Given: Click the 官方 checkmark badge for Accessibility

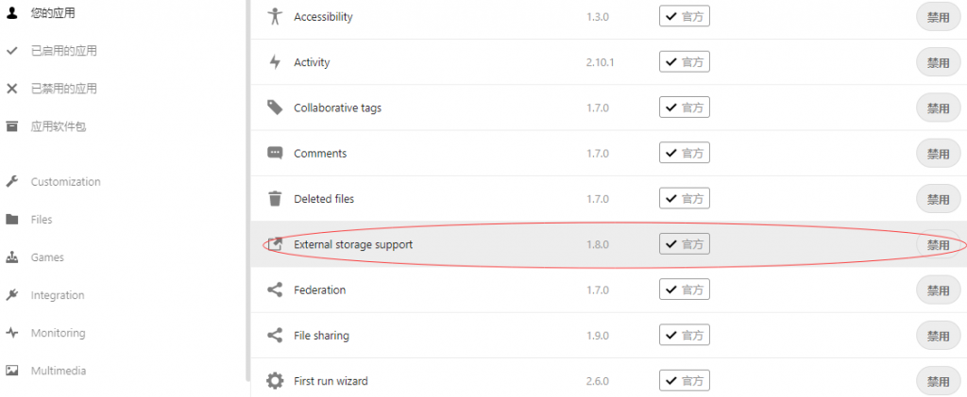Looking at the screenshot, I should tap(685, 17).
